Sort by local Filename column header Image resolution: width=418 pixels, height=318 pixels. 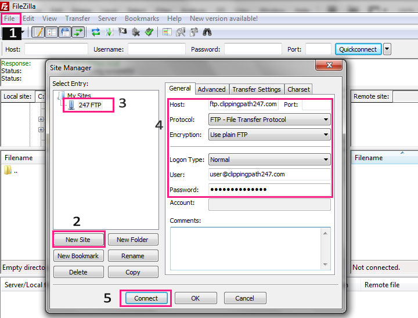pos(23,158)
